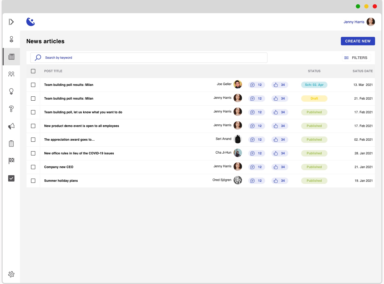The image size is (384, 284).
Task: Open the clipboard icon in sidebar
Action: click(x=11, y=144)
